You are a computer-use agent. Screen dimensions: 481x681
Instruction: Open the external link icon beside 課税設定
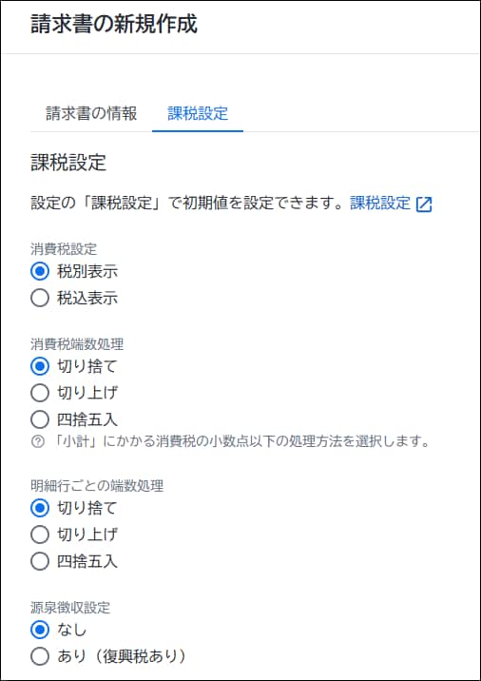(424, 204)
